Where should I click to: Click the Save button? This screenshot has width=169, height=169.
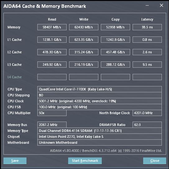[x=15, y=161]
